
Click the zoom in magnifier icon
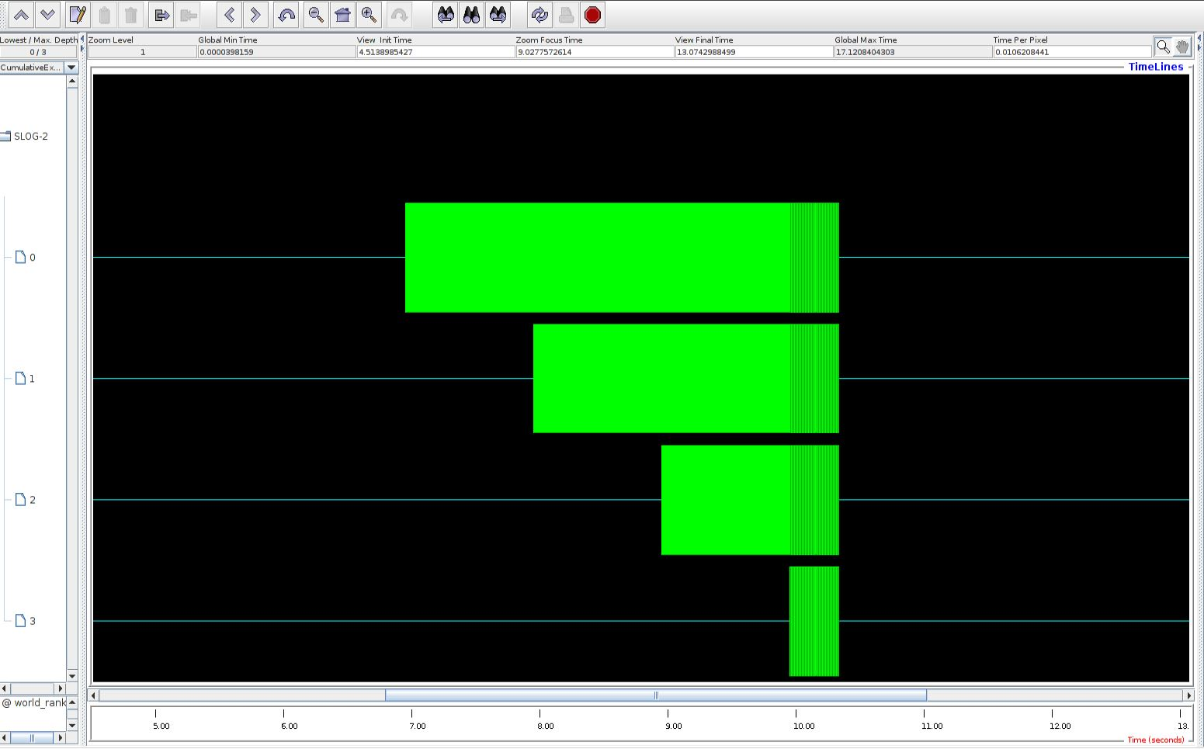point(370,15)
